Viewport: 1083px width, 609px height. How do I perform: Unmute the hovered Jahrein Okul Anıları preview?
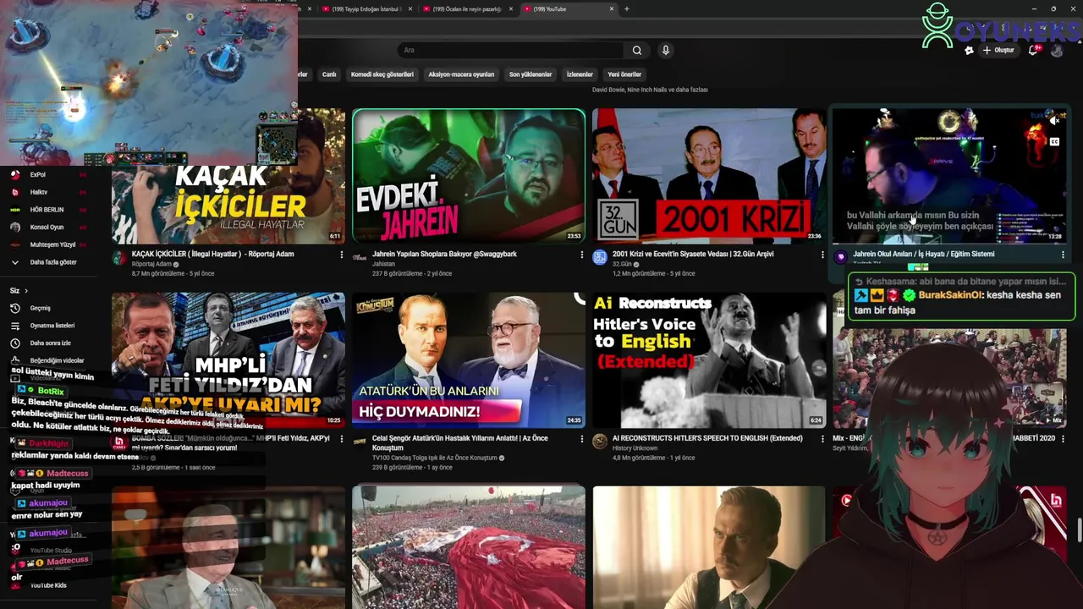pyautogui.click(x=1055, y=121)
